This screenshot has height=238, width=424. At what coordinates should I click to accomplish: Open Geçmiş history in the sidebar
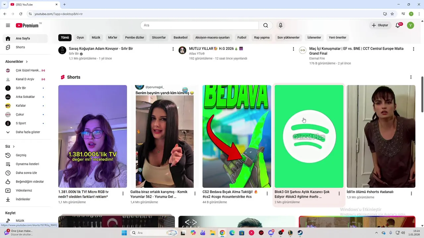pos(25,155)
